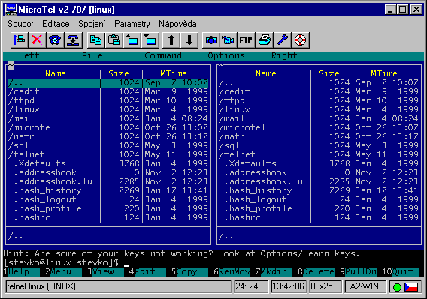Click the Paste clipboard icon
This screenshot has height=299, width=427.
114,40
